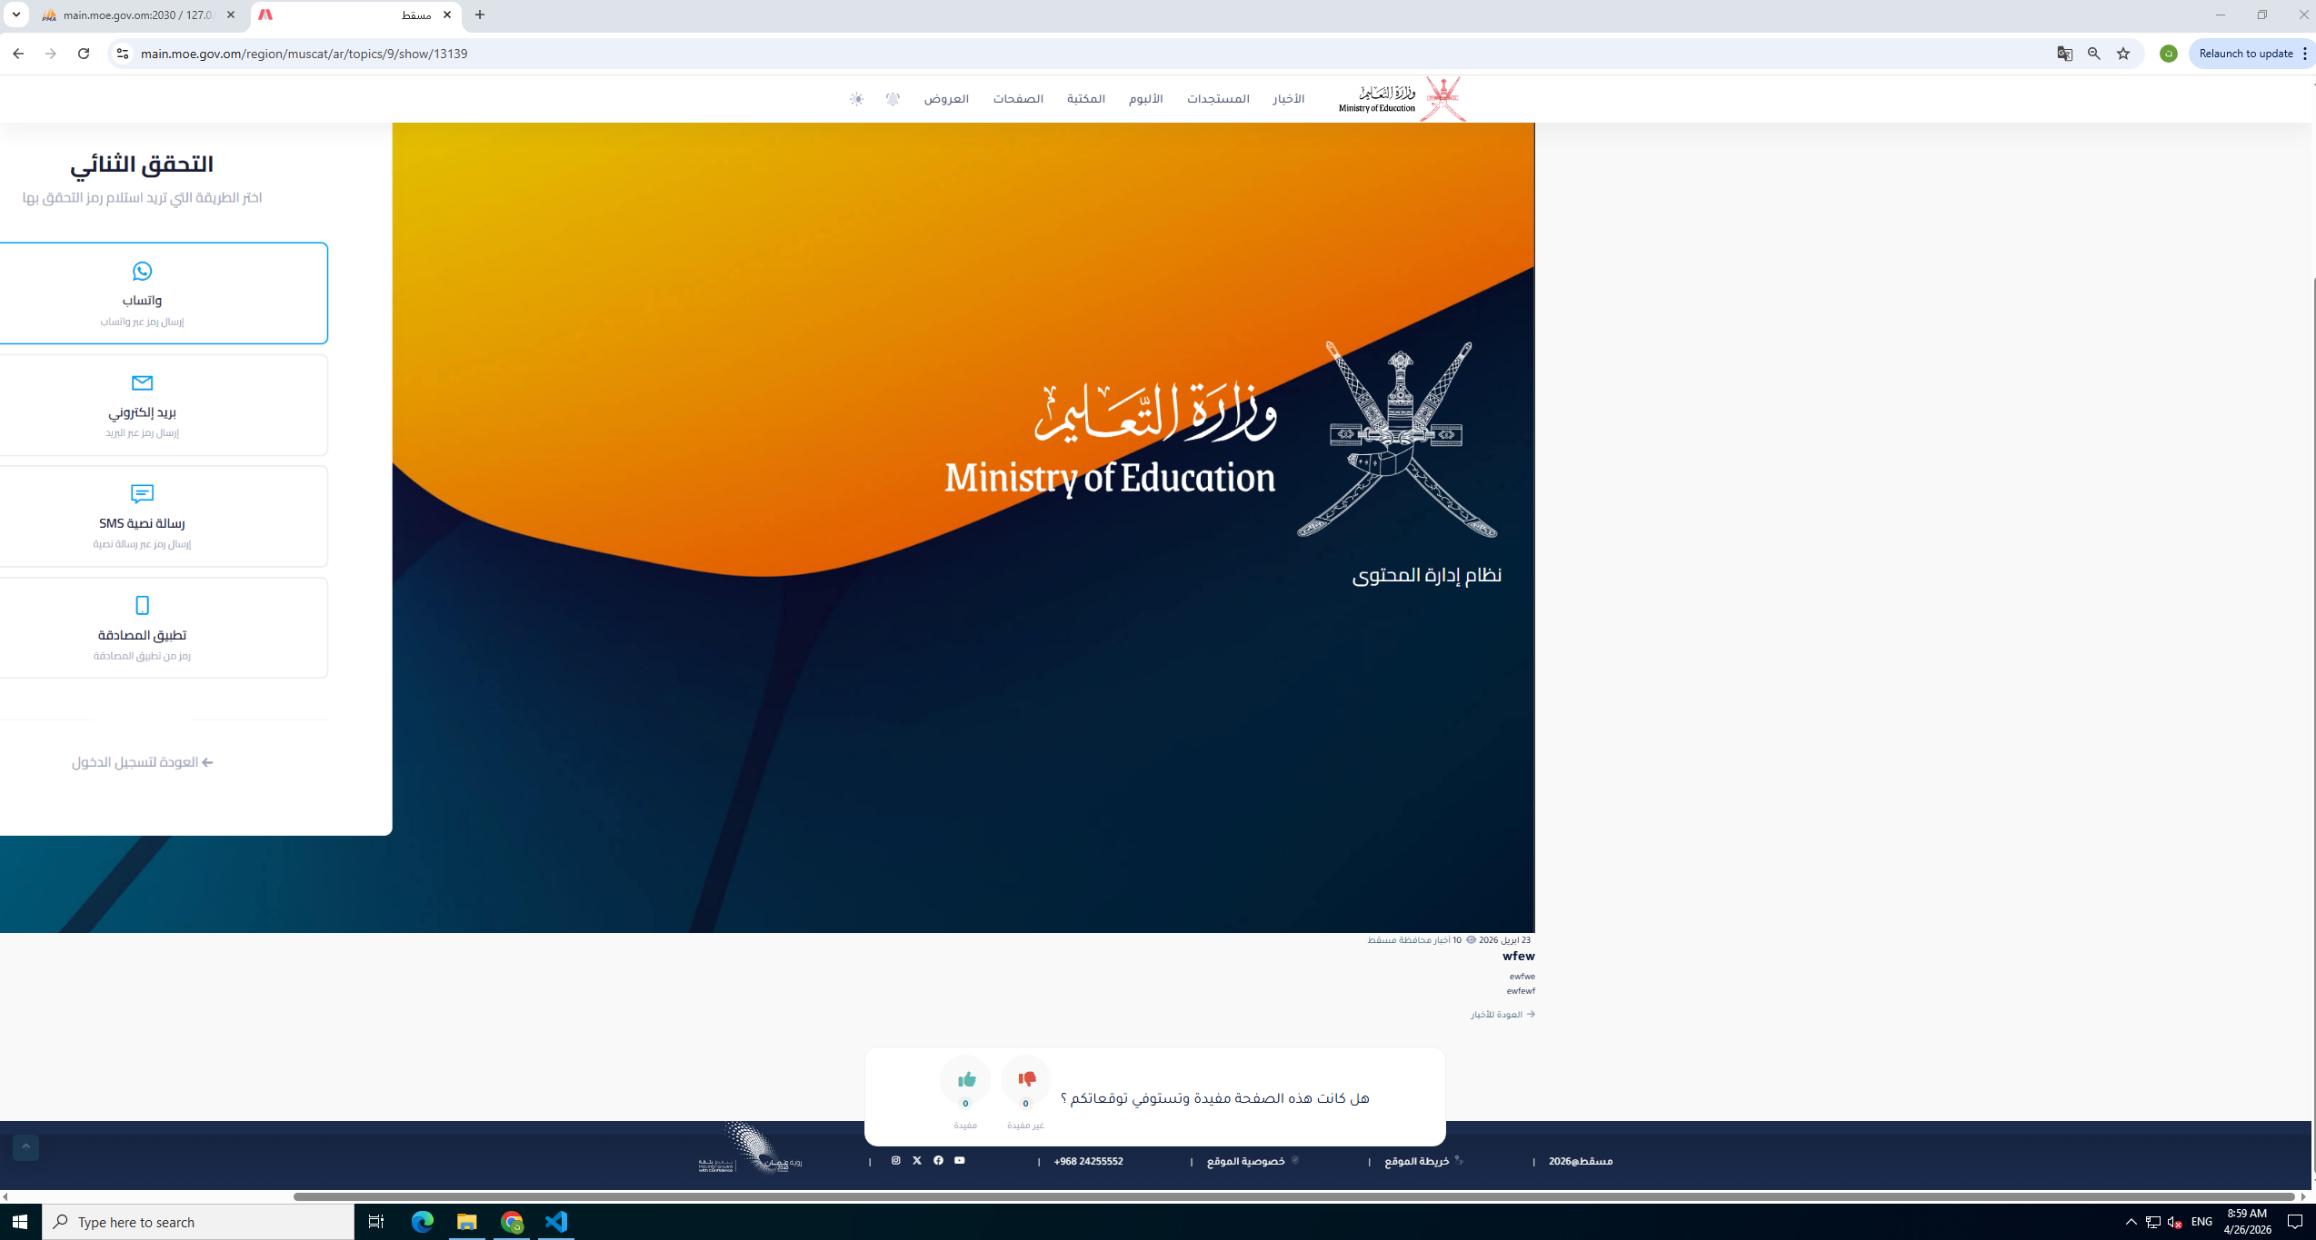
Task: Click the article title 'wfew'
Action: tap(1518, 956)
